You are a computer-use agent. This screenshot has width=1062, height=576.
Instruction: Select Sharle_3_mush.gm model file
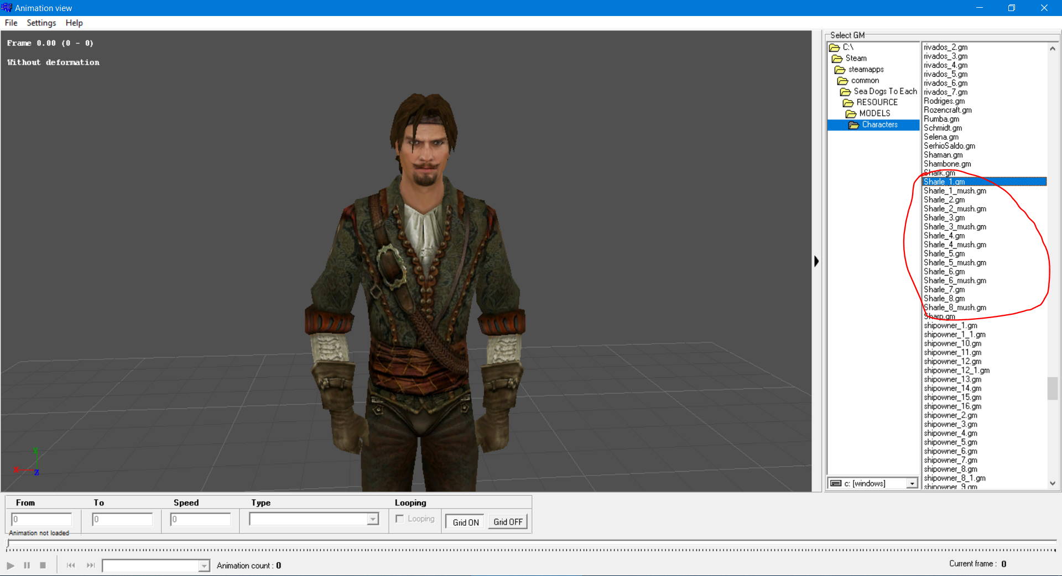[x=955, y=227]
